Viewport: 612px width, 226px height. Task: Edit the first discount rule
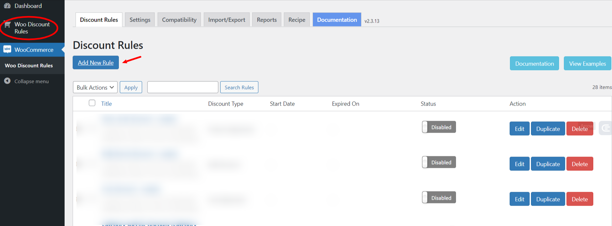(519, 128)
